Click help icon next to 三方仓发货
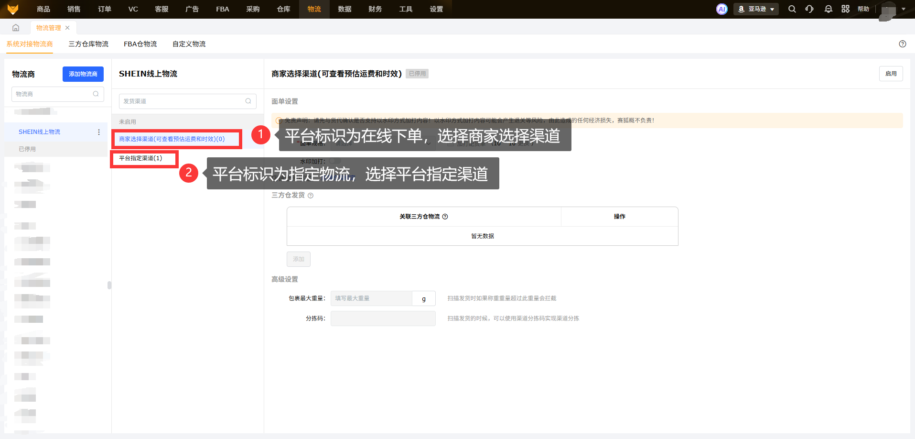915x439 pixels. (x=311, y=196)
